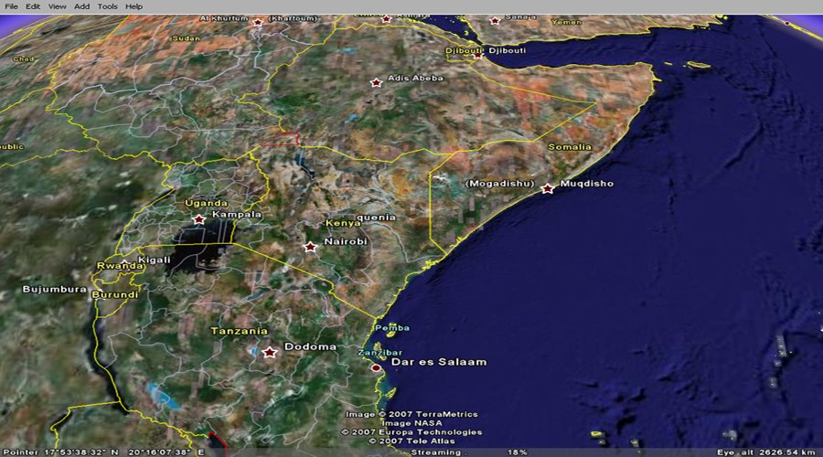Select the Muqdisho star placemark icon
The image size is (823, 457).
548,188
